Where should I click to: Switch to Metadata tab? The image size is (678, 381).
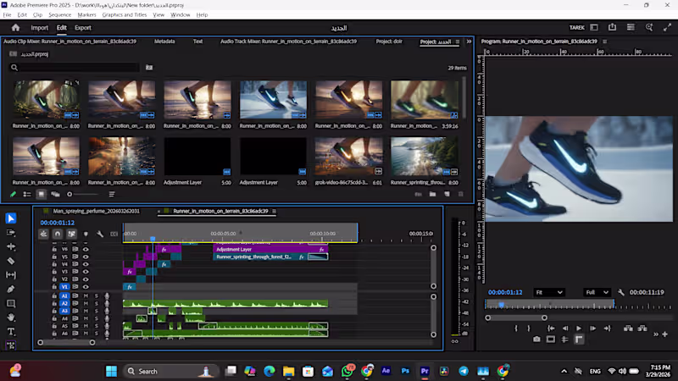coord(164,41)
